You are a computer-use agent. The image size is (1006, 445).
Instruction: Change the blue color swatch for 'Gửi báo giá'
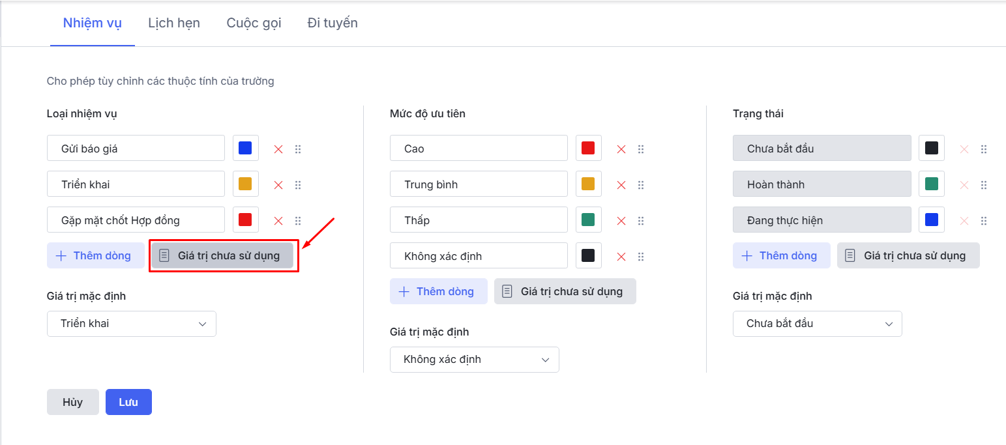[x=245, y=149]
